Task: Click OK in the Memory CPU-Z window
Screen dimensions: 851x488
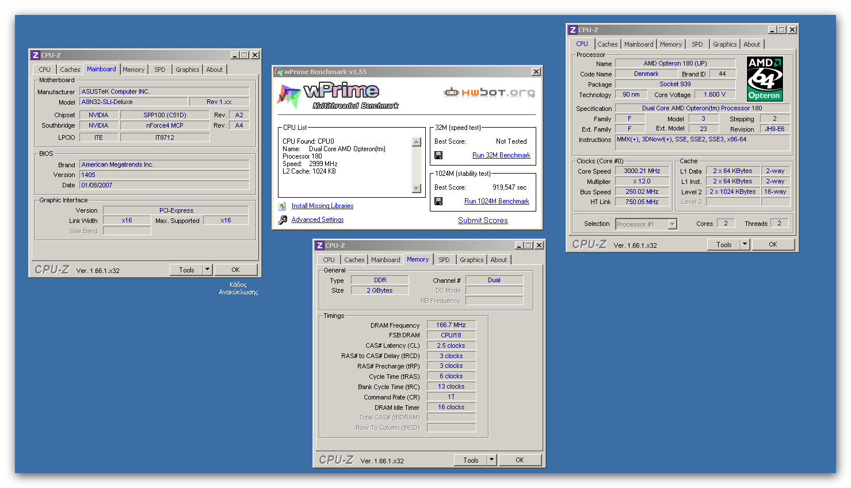Action: 520,460
